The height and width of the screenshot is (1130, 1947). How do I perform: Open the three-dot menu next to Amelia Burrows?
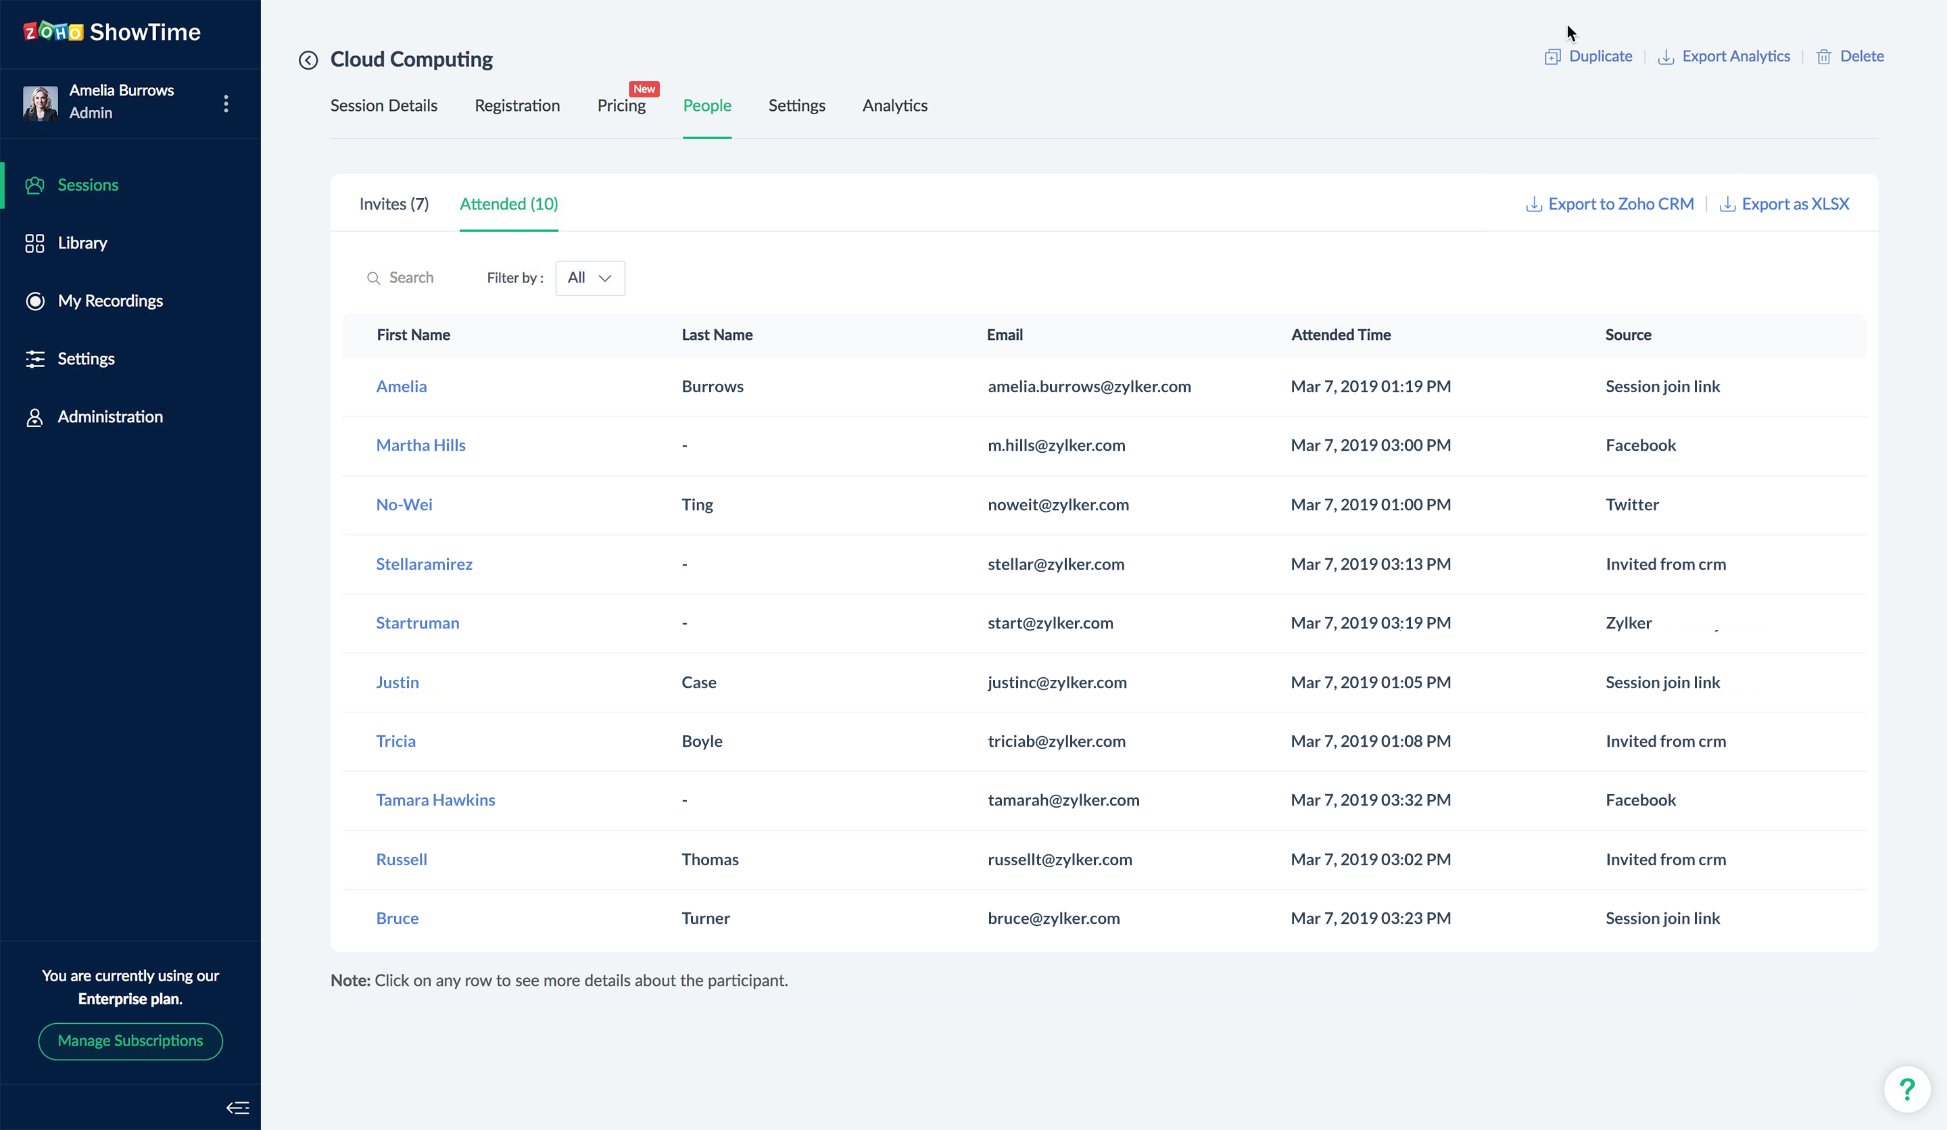(226, 103)
